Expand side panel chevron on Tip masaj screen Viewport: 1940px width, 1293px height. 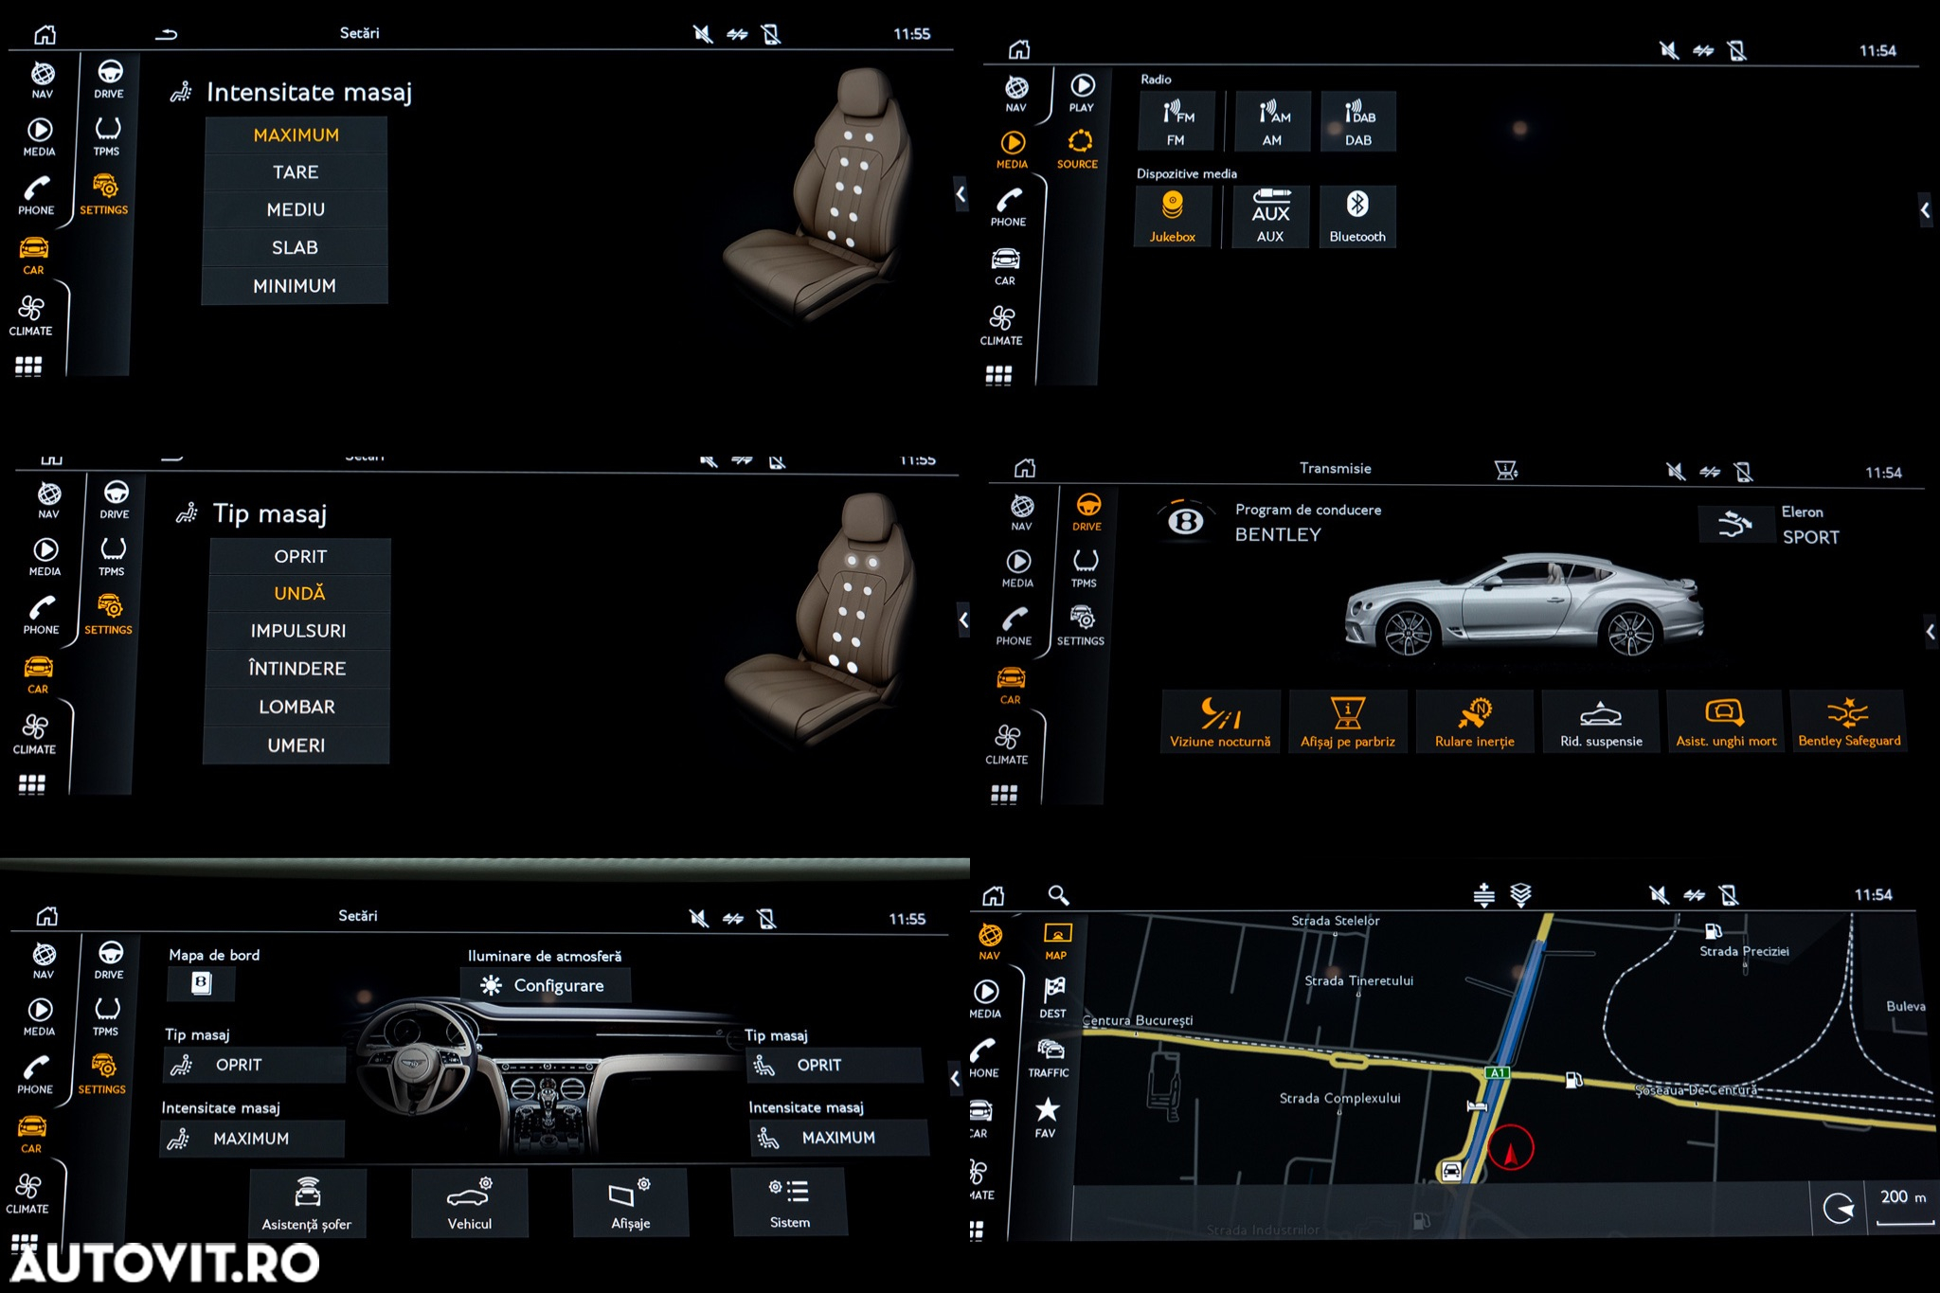pos(962,620)
